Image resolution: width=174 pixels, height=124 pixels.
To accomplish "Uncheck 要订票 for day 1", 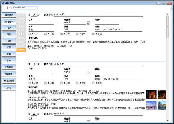I will (x=61, y=34).
